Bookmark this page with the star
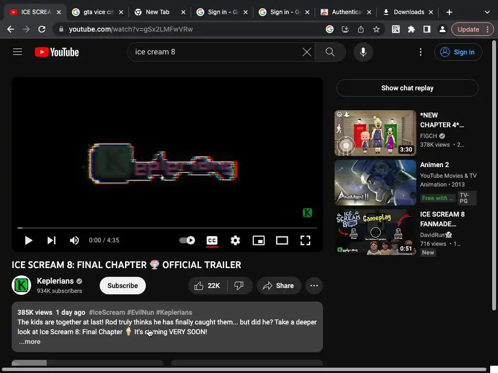Viewport: 498px width, 373px height. pos(376,29)
